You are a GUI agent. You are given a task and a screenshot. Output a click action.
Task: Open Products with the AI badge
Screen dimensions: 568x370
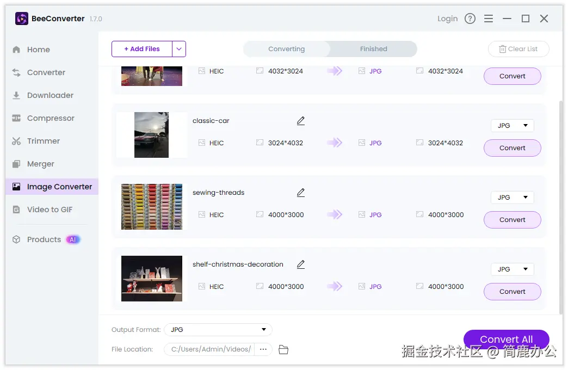click(x=44, y=239)
